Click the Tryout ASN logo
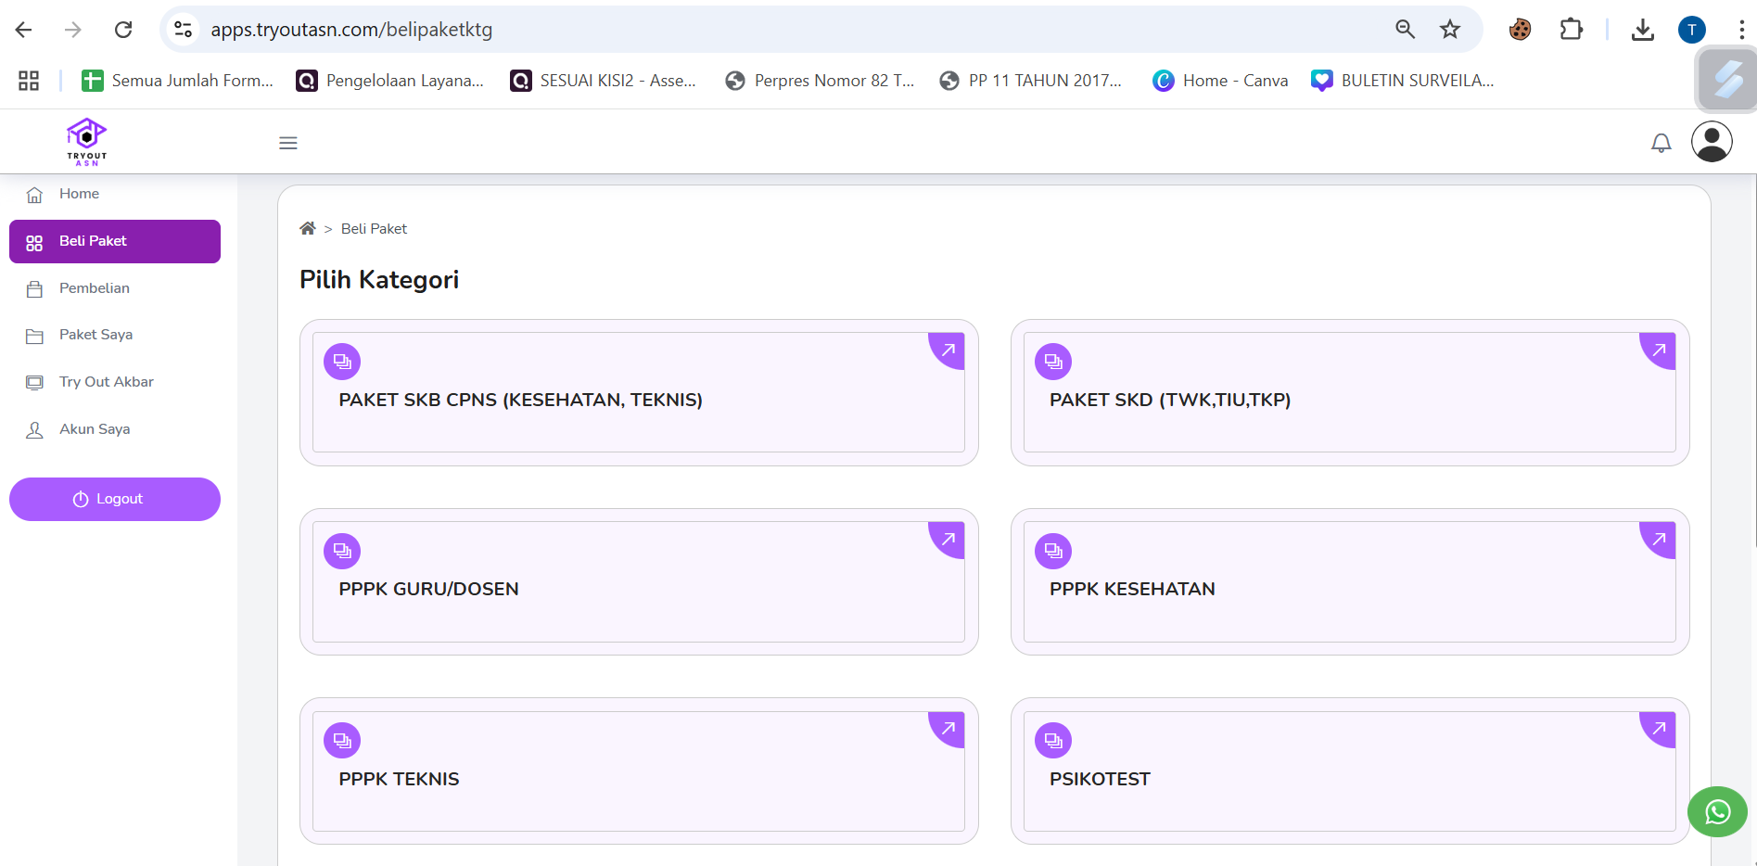The width and height of the screenshot is (1757, 866). 87,142
